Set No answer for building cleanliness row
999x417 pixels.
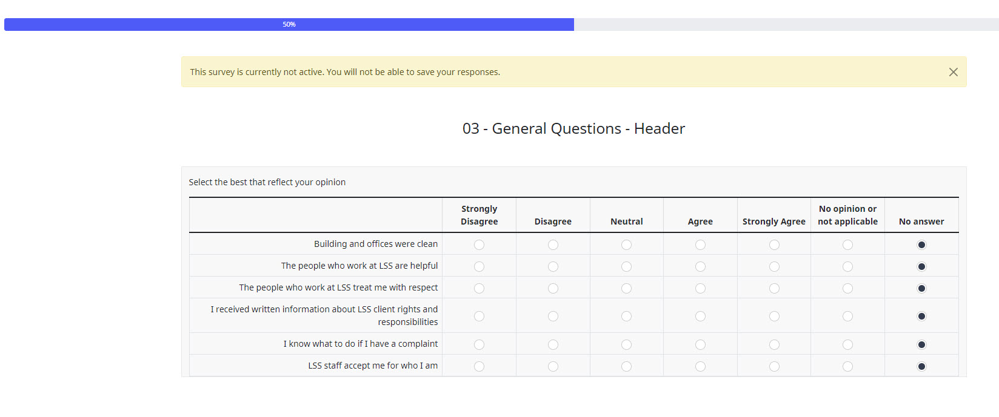[921, 245]
